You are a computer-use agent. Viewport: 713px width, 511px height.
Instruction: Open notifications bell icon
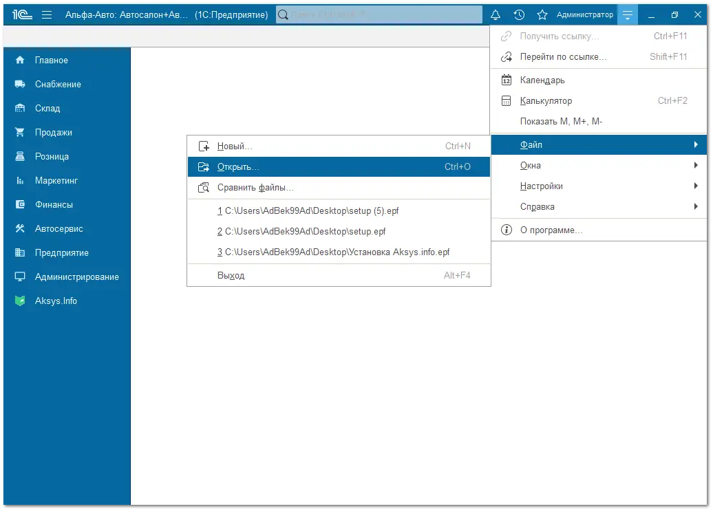[x=496, y=15]
